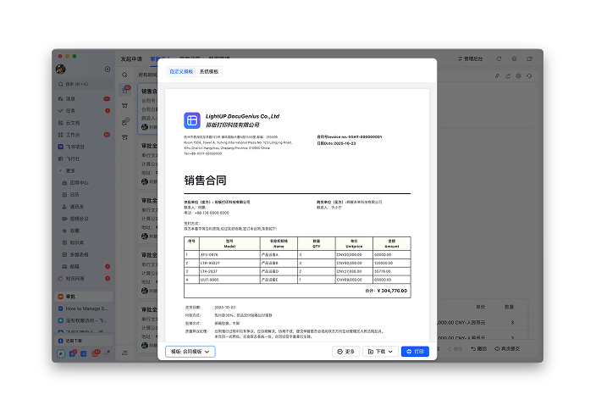Click the home icon with red badge
The width and height of the screenshot is (596, 400).
coord(125,90)
